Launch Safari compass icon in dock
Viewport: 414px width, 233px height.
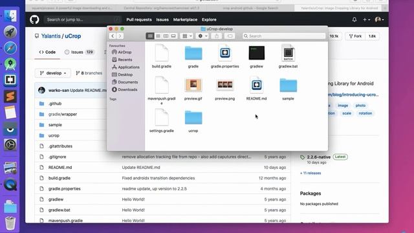tap(10, 48)
